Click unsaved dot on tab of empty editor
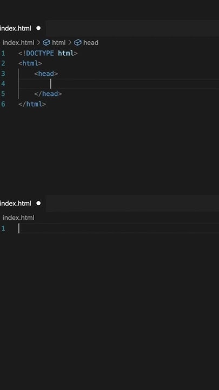Screen dimensions: 219x390 click(38, 203)
